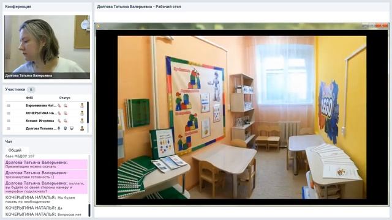Click the ФИО column header
Viewport: 392px width, 220px height.
coord(29,98)
